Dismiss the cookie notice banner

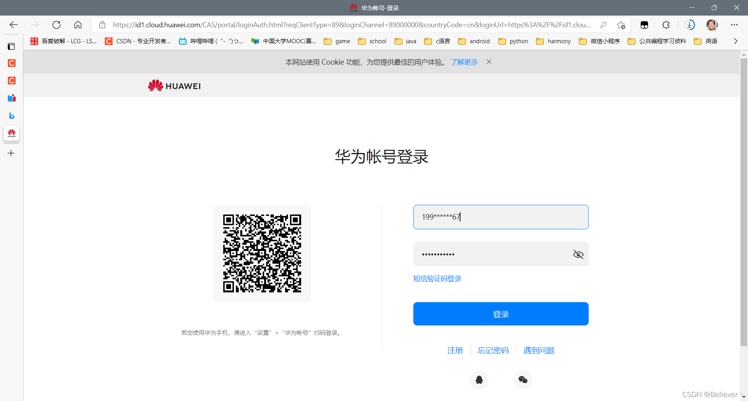[x=489, y=62]
